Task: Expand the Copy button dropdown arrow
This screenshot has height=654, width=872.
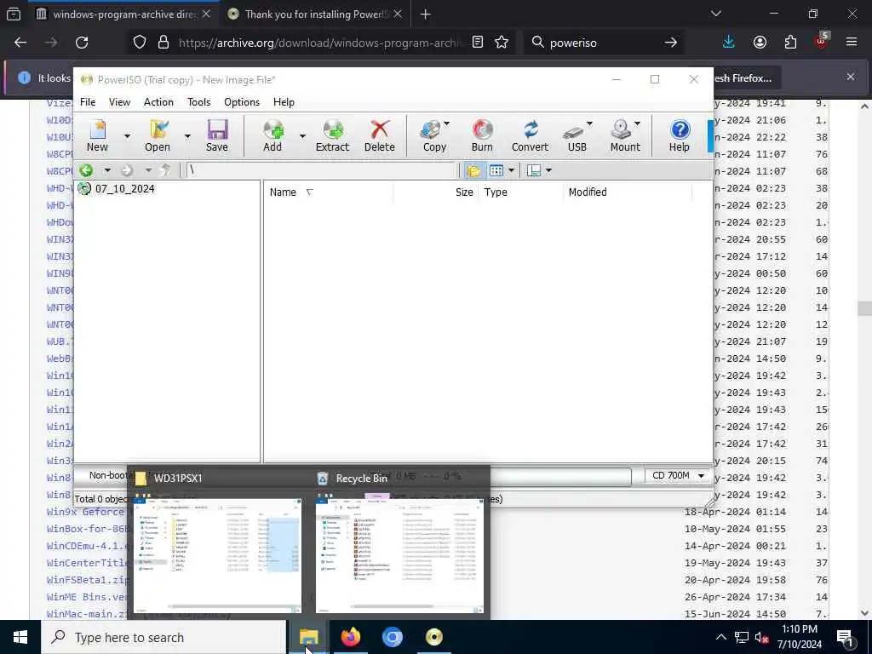Action: coord(446,123)
